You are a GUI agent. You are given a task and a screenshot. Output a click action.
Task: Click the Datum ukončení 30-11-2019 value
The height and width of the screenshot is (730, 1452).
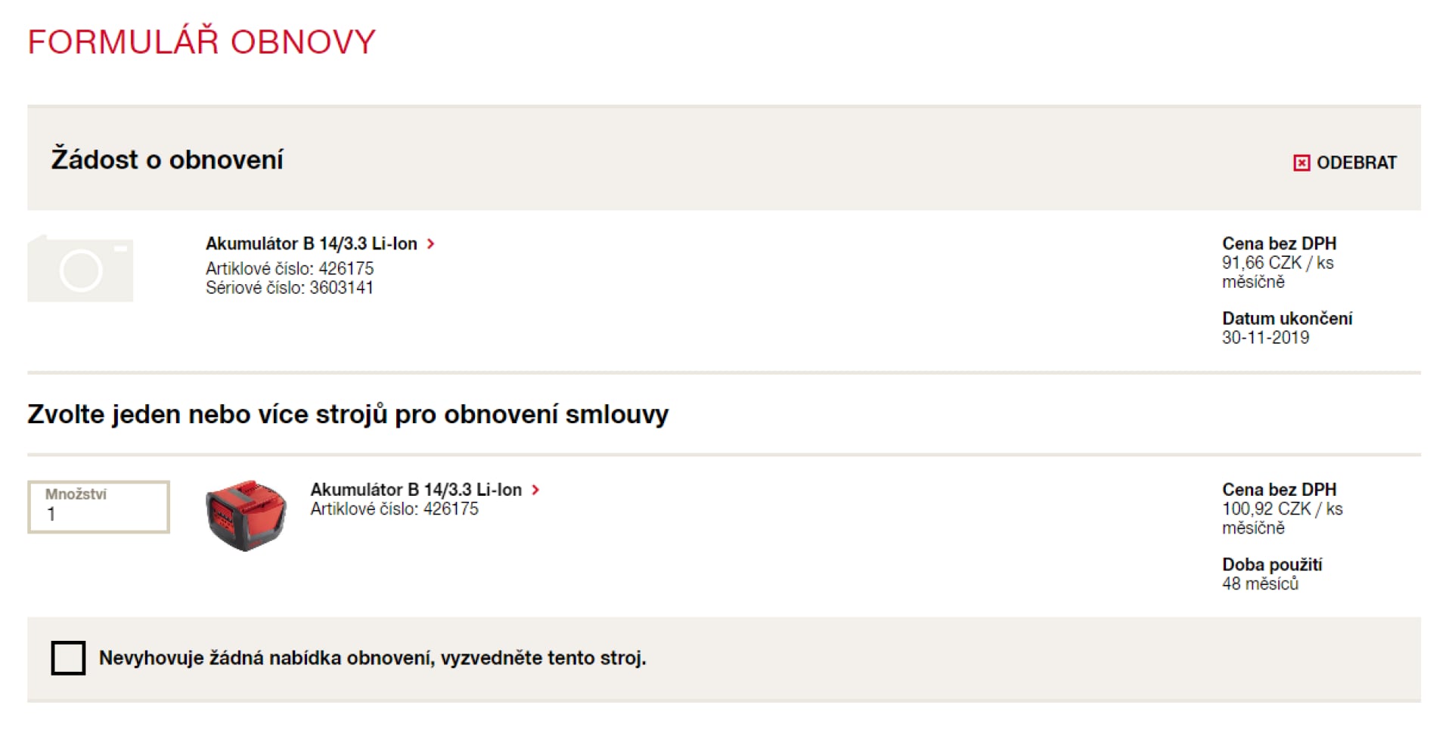1265,338
